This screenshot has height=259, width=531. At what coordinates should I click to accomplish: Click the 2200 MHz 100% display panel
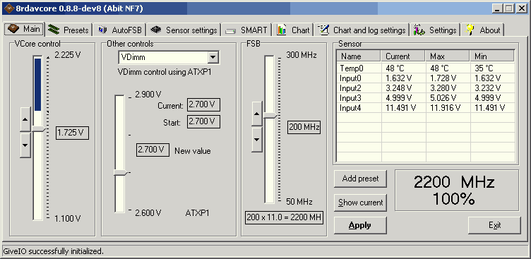click(457, 191)
